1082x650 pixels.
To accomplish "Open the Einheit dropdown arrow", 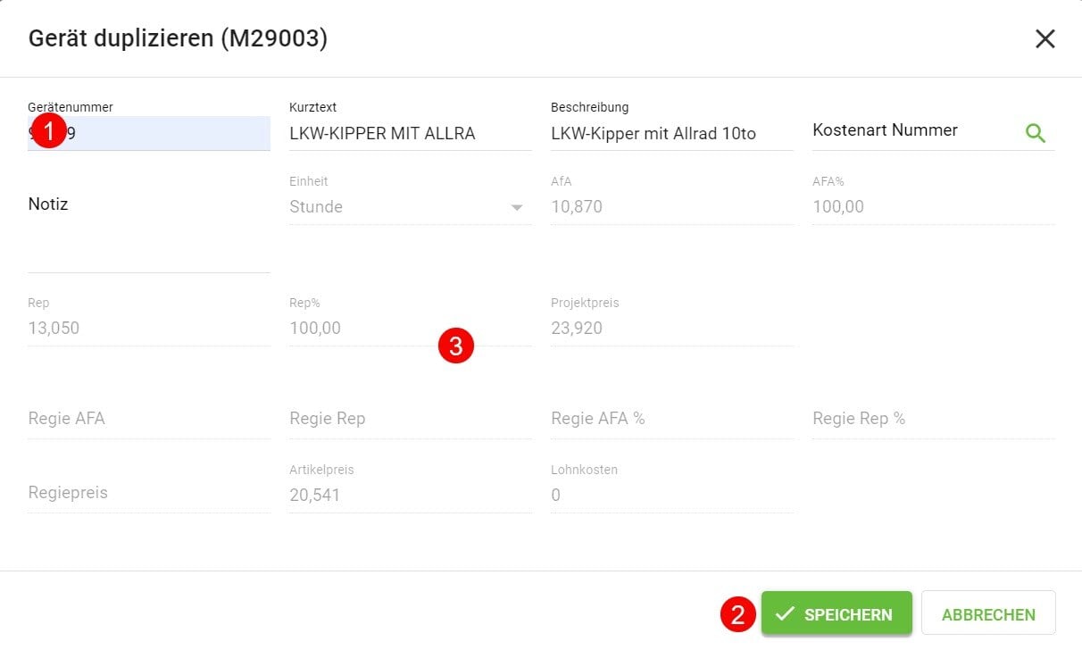I will tap(516, 207).
